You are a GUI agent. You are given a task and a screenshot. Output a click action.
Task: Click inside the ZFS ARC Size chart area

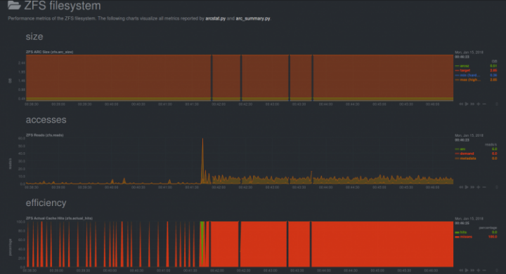click(240, 78)
